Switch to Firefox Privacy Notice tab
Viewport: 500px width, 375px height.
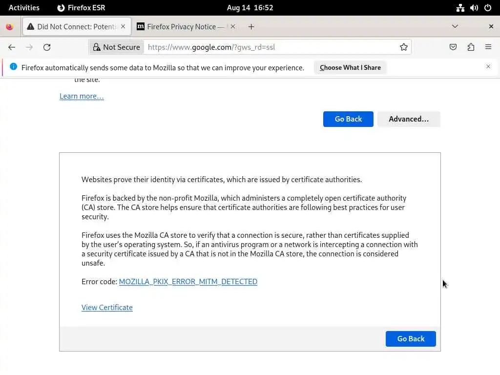[x=186, y=26]
